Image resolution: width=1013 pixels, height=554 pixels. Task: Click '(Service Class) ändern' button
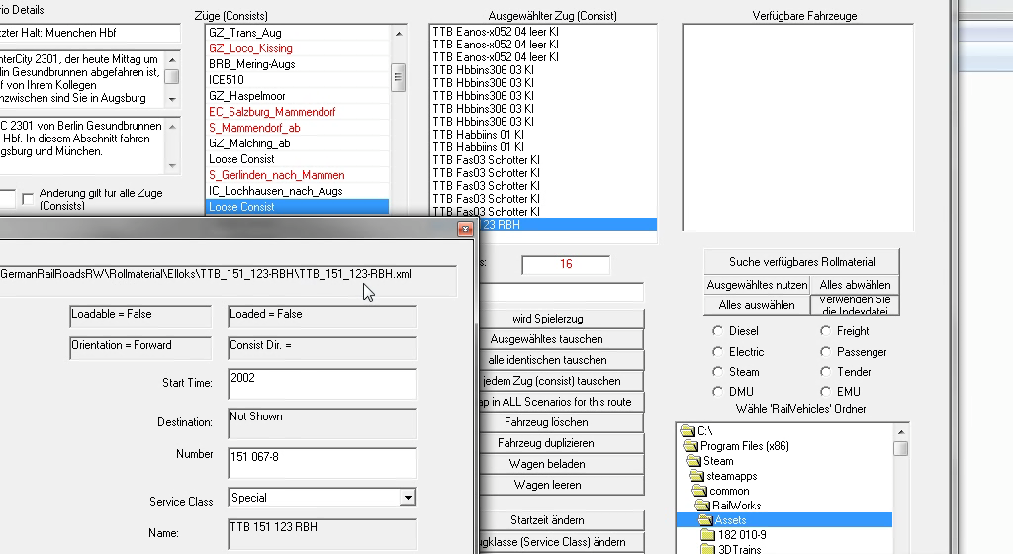point(561,542)
